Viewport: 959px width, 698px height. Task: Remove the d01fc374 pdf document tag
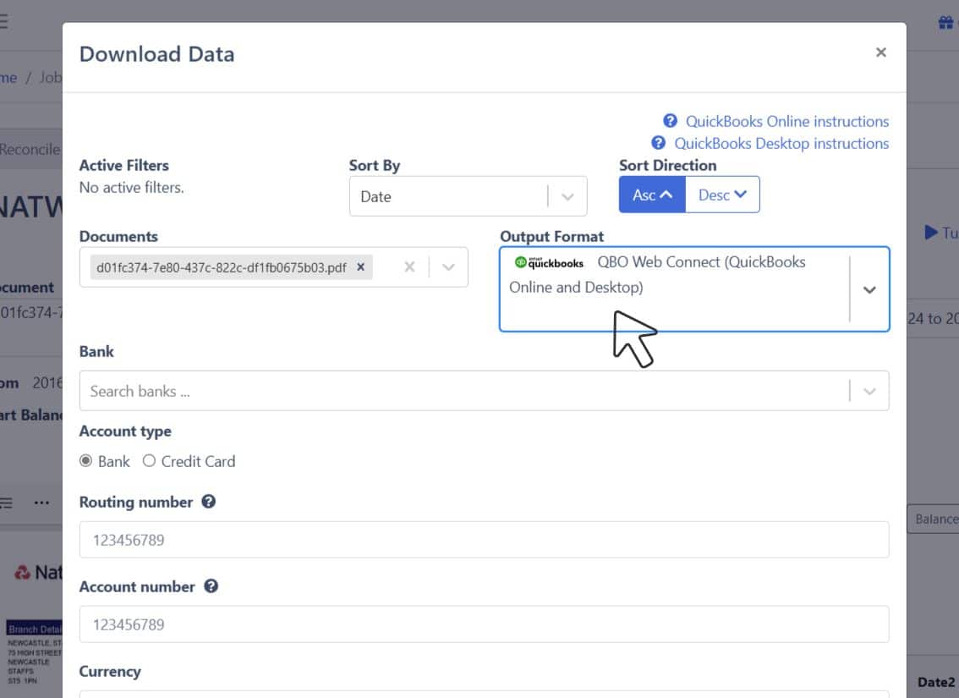tap(361, 267)
